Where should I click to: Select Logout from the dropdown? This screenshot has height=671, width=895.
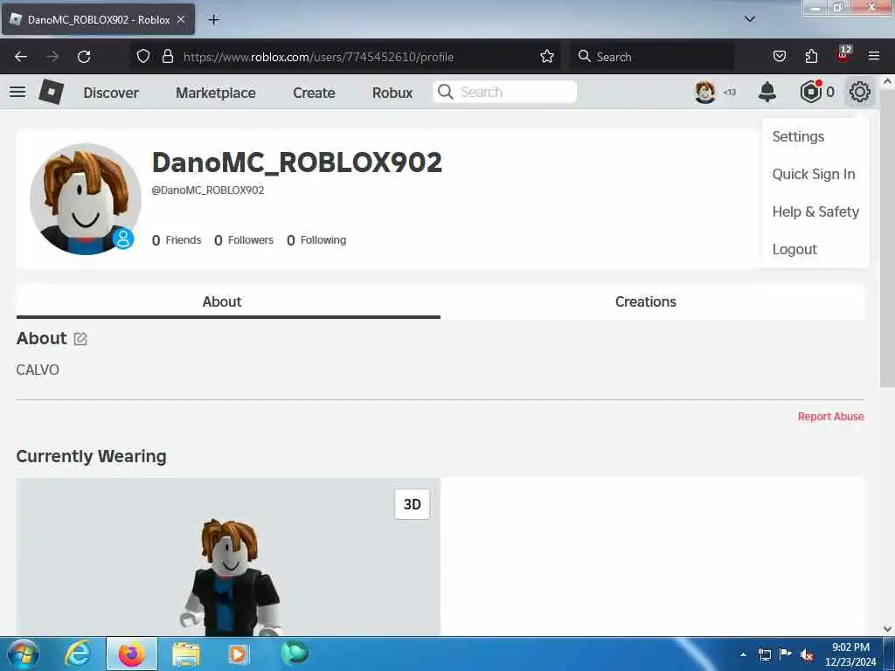[794, 249]
